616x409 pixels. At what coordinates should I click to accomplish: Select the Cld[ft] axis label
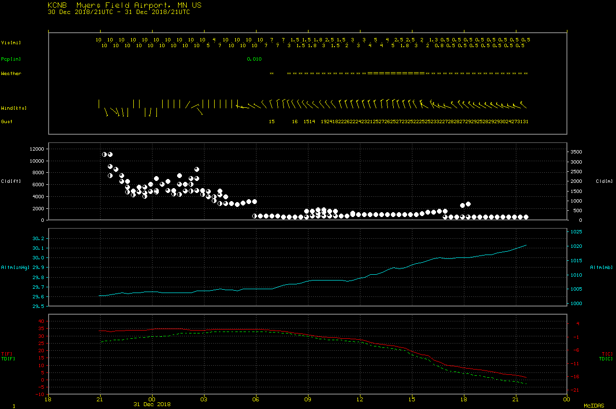point(11,181)
